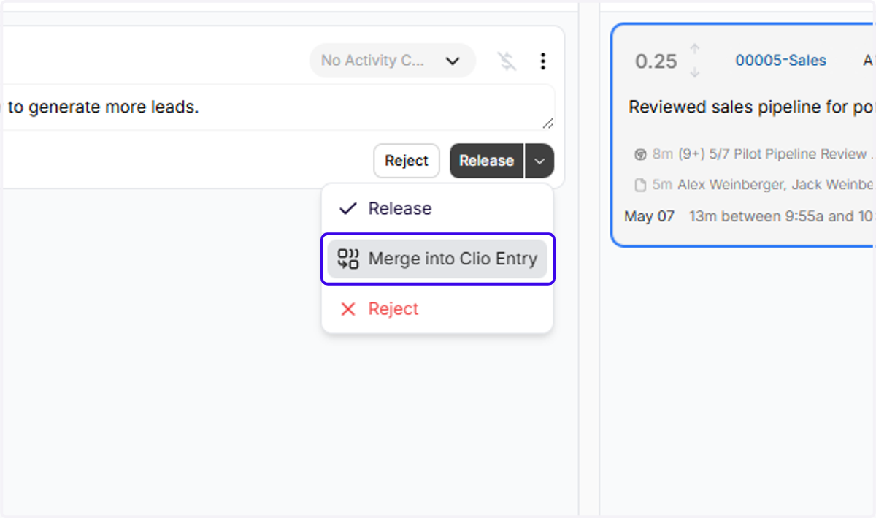Click the document icon by the 5m activity
Viewport: 876px width, 518px height.
[x=640, y=186]
